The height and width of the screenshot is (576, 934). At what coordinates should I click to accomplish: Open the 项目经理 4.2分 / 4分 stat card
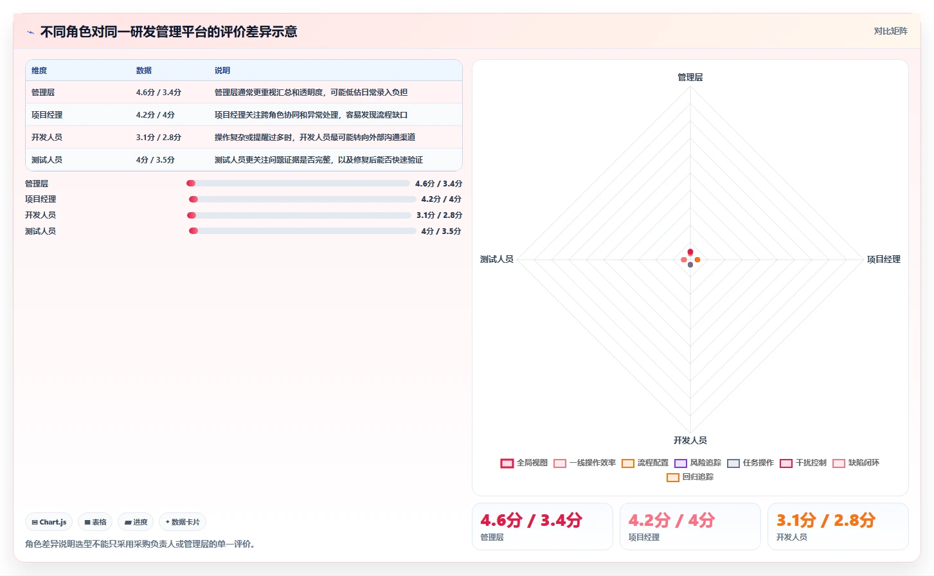tap(690, 526)
